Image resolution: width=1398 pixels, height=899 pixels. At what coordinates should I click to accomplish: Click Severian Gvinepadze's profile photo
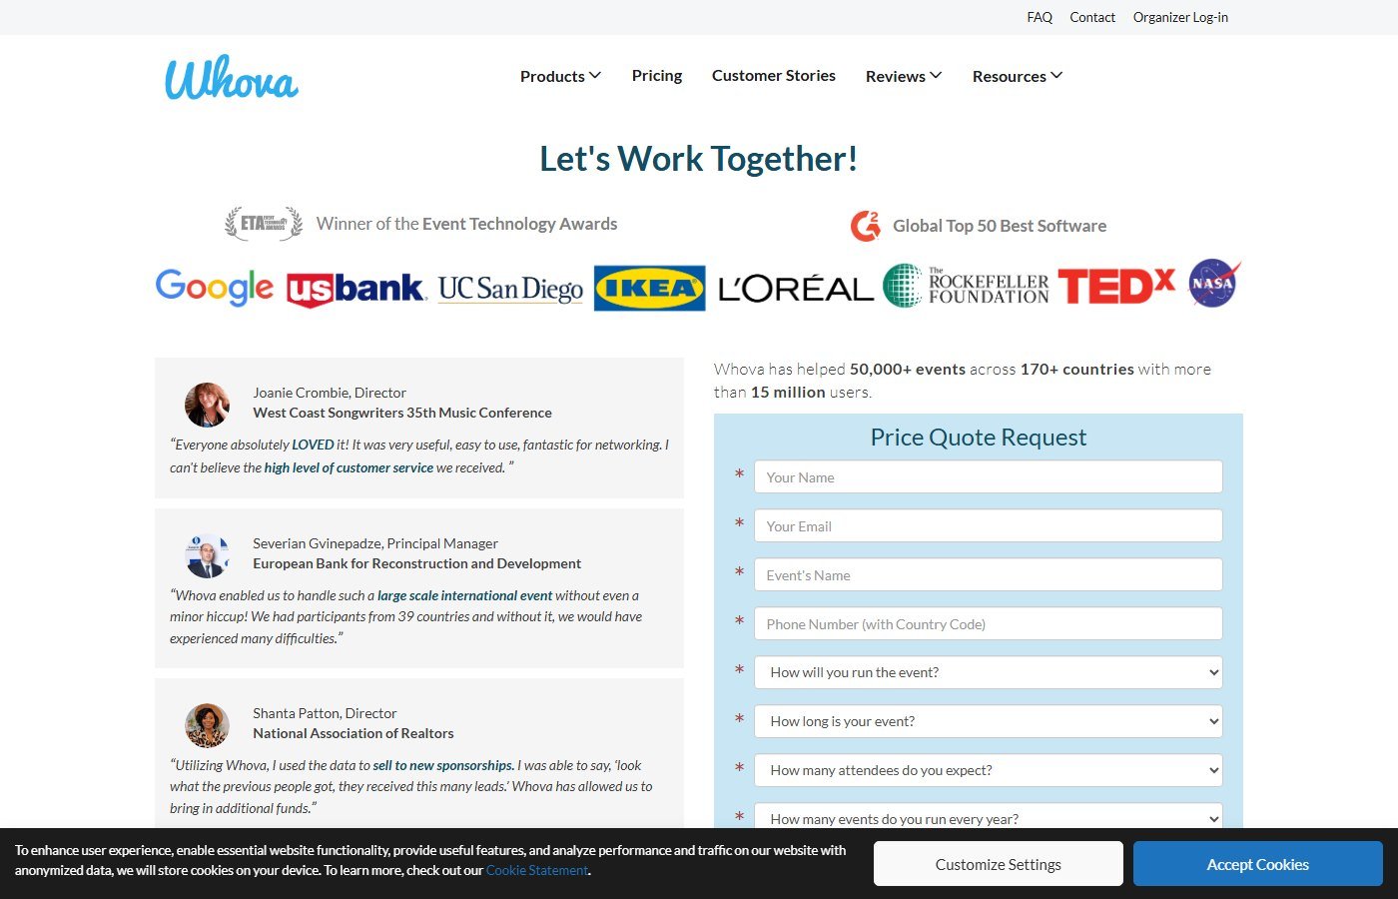pos(207,555)
